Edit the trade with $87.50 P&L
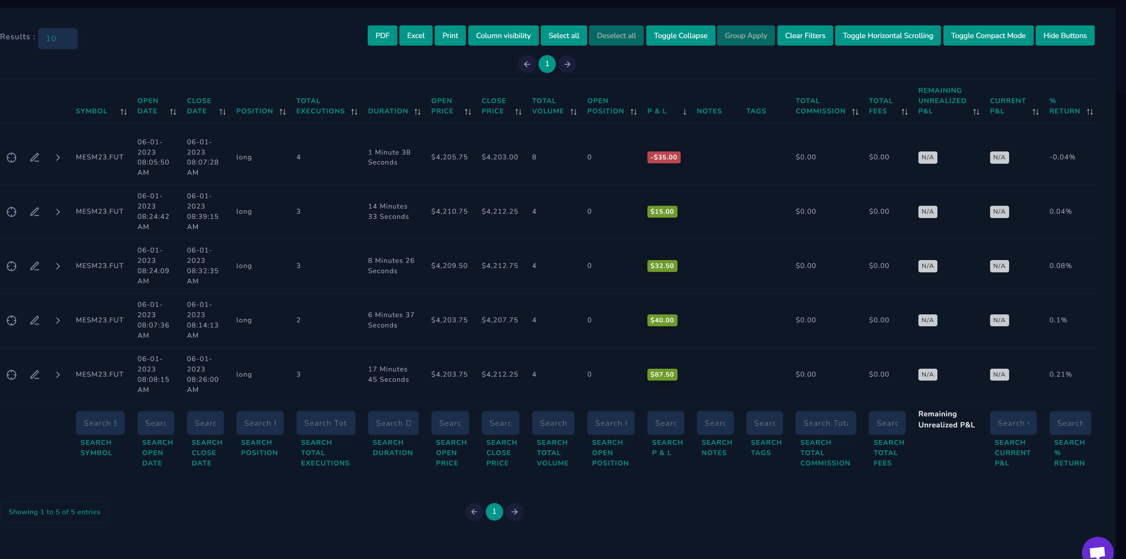 coord(34,374)
